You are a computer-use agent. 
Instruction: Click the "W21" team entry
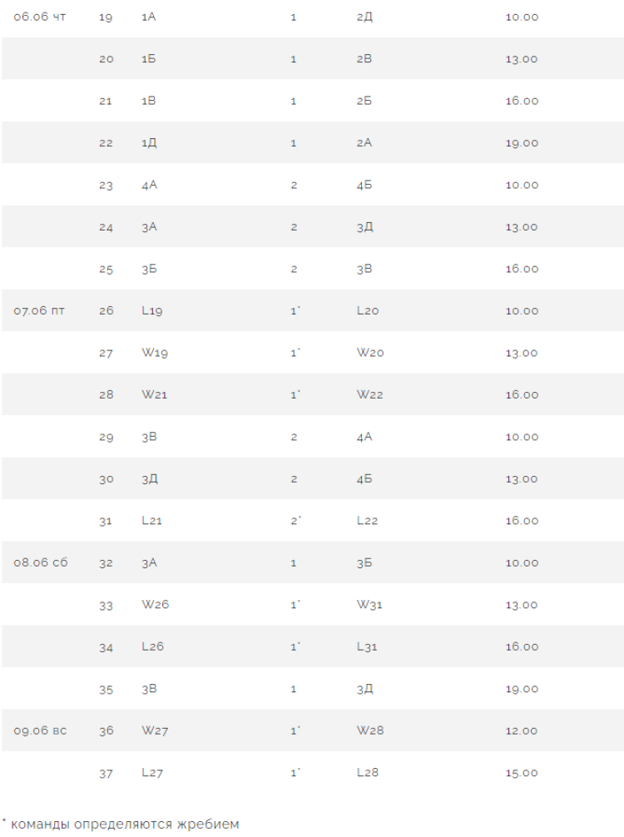(155, 394)
